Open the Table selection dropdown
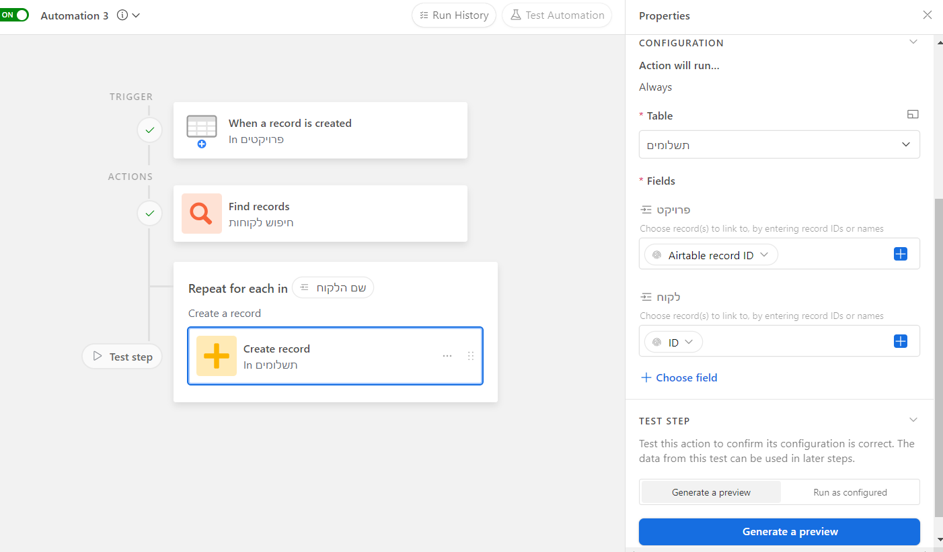This screenshot has height=552, width=943. [779, 144]
